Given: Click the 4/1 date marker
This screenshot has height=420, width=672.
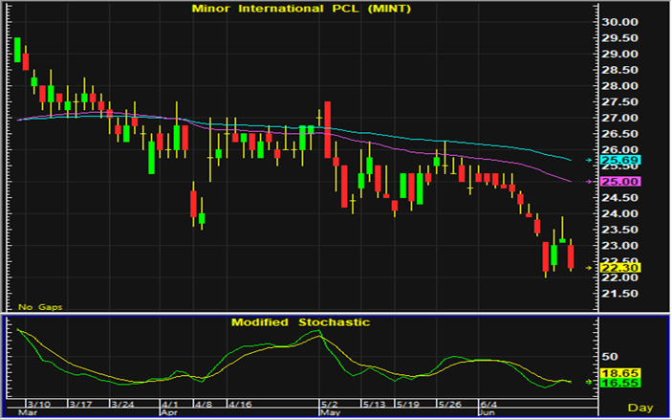Looking at the screenshot, I should [x=170, y=405].
